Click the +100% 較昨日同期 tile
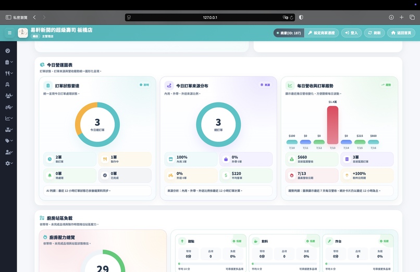Screen dimensions: 420x272 pos(367,175)
